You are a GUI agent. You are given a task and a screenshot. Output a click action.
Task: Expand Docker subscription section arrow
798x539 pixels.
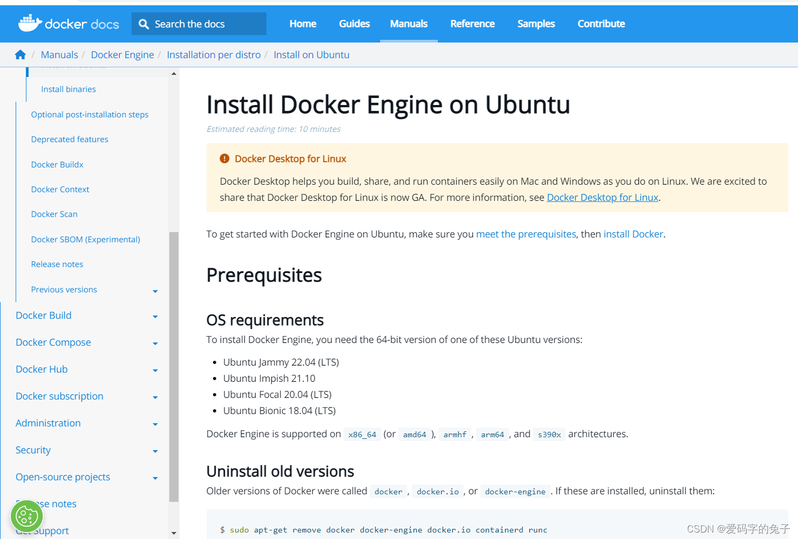(x=155, y=397)
